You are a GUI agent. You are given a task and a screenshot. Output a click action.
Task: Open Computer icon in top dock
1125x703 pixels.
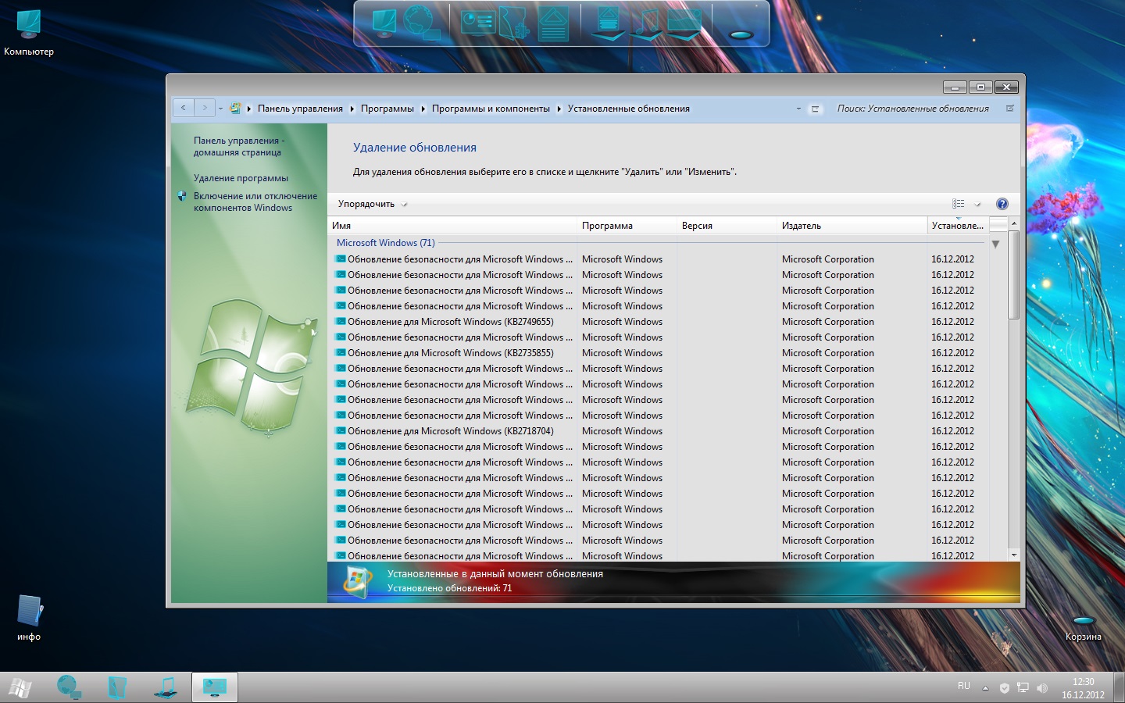click(x=385, y=22)
